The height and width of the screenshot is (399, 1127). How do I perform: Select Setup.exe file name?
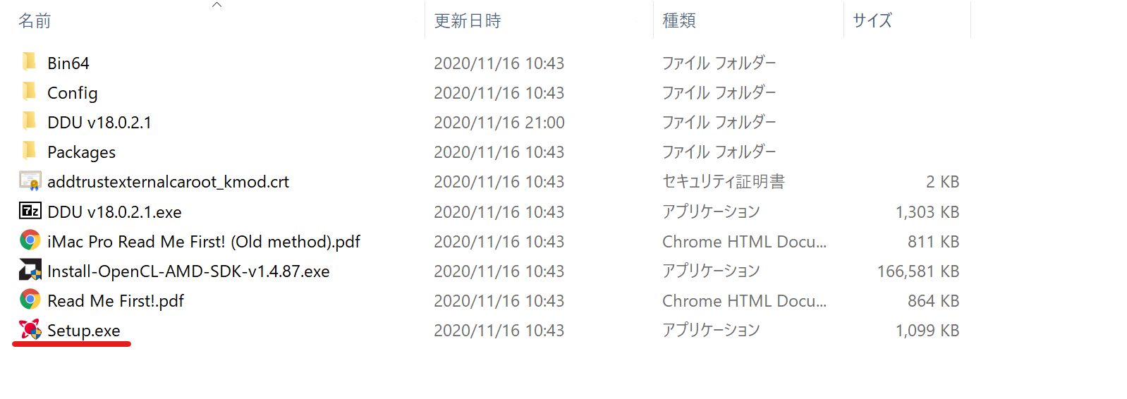coord(84,331)
